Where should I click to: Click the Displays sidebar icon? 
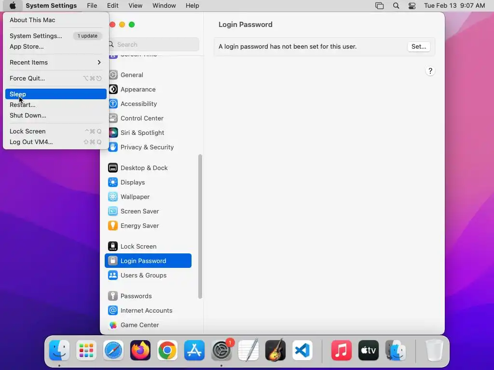point(113,183)
